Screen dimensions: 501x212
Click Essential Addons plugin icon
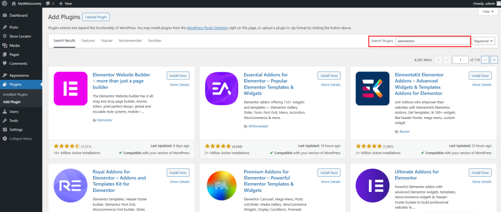point(222,89)
